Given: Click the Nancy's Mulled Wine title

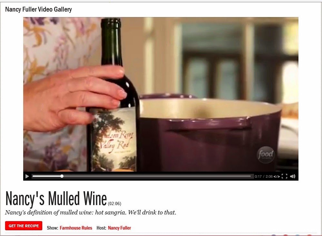Looking at the screenshot, I should [x=56, y=198].
